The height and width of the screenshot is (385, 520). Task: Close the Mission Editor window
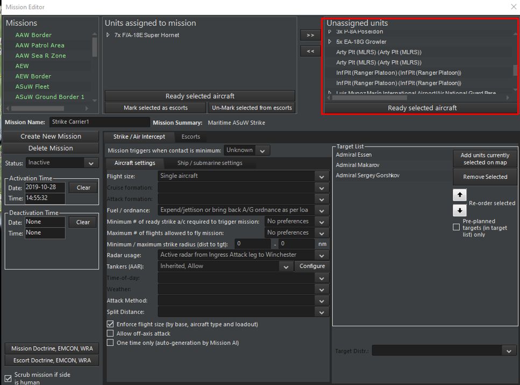[514, 6]
